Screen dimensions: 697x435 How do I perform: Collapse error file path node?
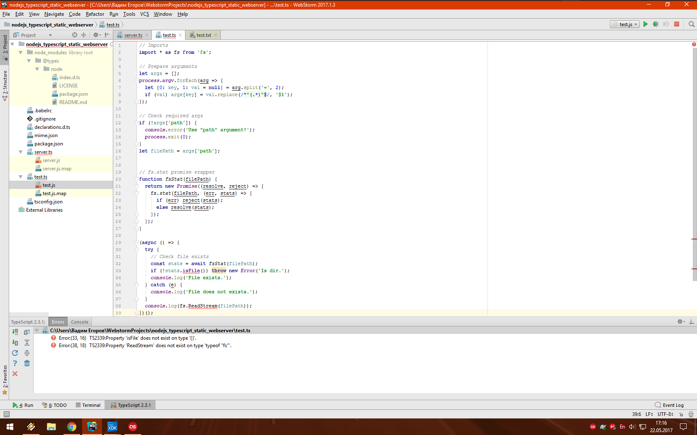coord(37,331)
